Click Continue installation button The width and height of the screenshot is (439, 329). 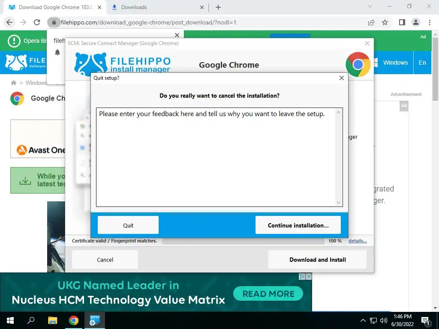coord(298,225)
